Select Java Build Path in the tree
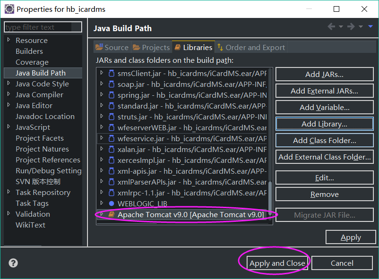 pyautogui.click(x=43, y=73)
